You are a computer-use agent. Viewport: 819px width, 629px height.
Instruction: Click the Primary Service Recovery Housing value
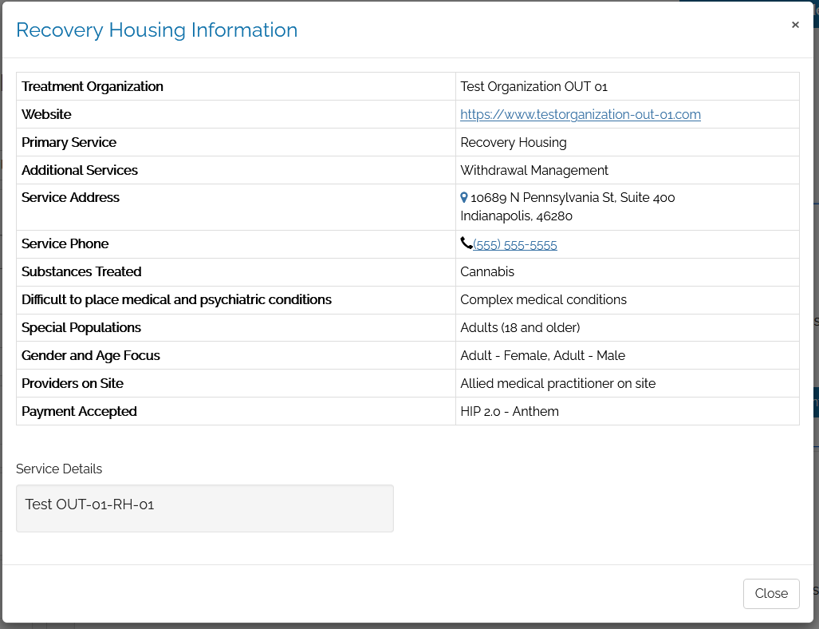click(x=514, y=142)
